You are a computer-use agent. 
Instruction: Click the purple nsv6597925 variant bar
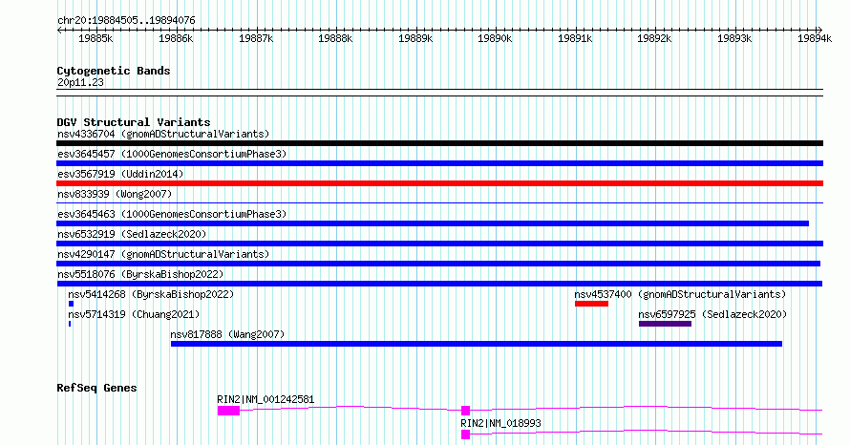coord(665,324)
